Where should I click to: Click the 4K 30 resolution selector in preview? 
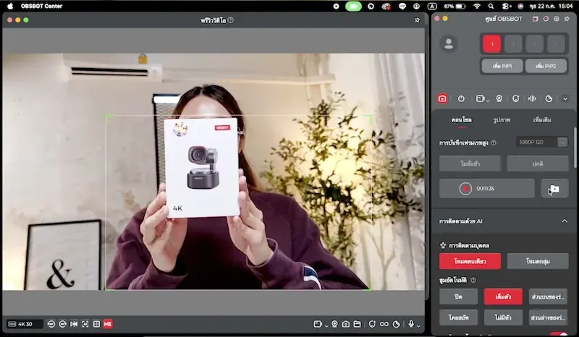pos(25,324)
